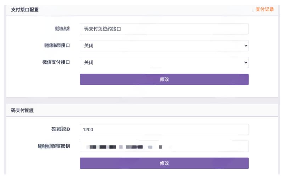Expand the dropdown above 微信支付接口
Image resolution: width=282 pixels, height=178 pixels.
(164, 46)
